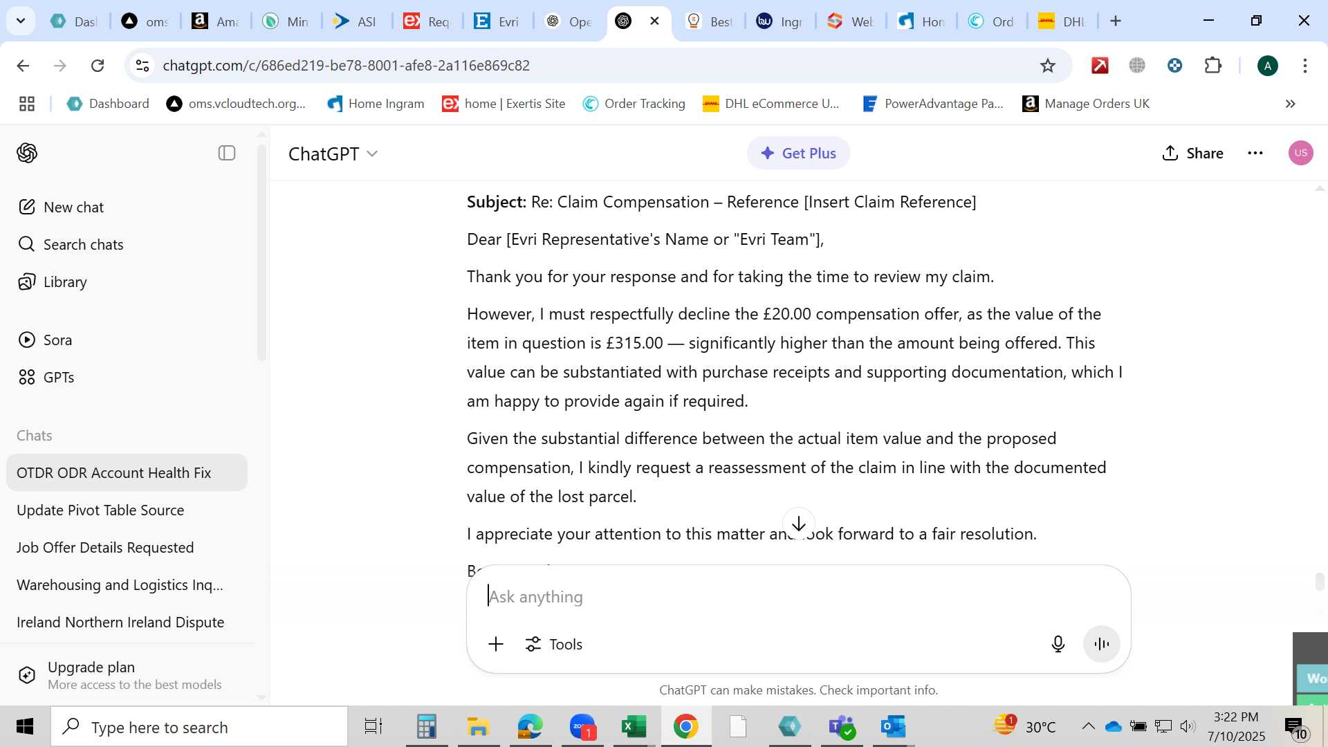
Task: Click the ChatGPT logo in sidebar
Action: tap(27, 153)
